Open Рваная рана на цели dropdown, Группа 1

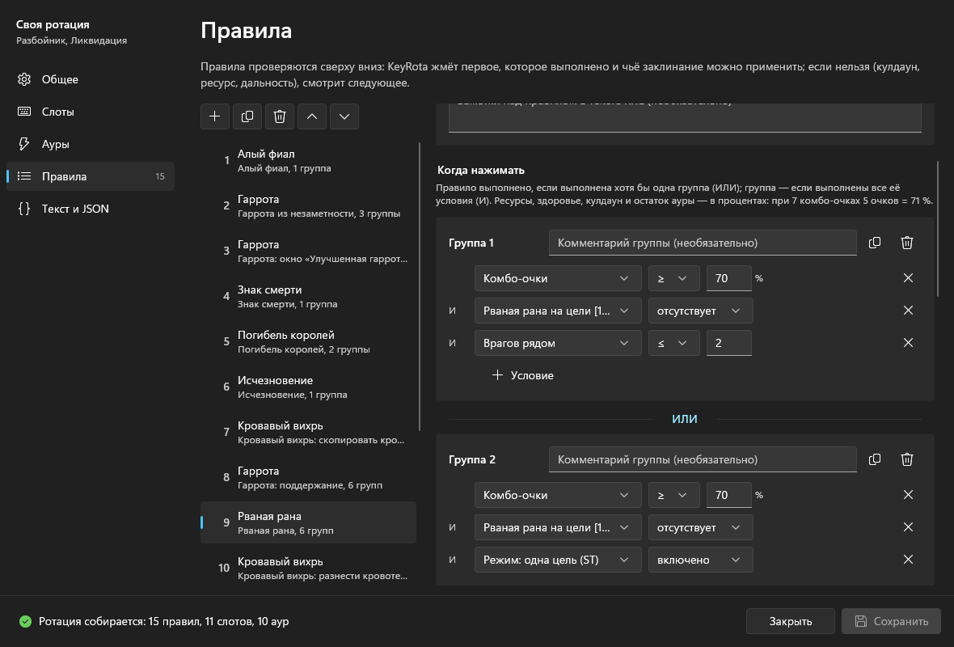pos(558,311)
